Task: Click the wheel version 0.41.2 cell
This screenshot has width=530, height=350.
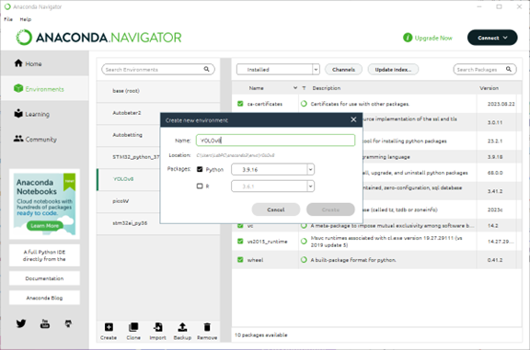Action: click(x=495, y=260)
